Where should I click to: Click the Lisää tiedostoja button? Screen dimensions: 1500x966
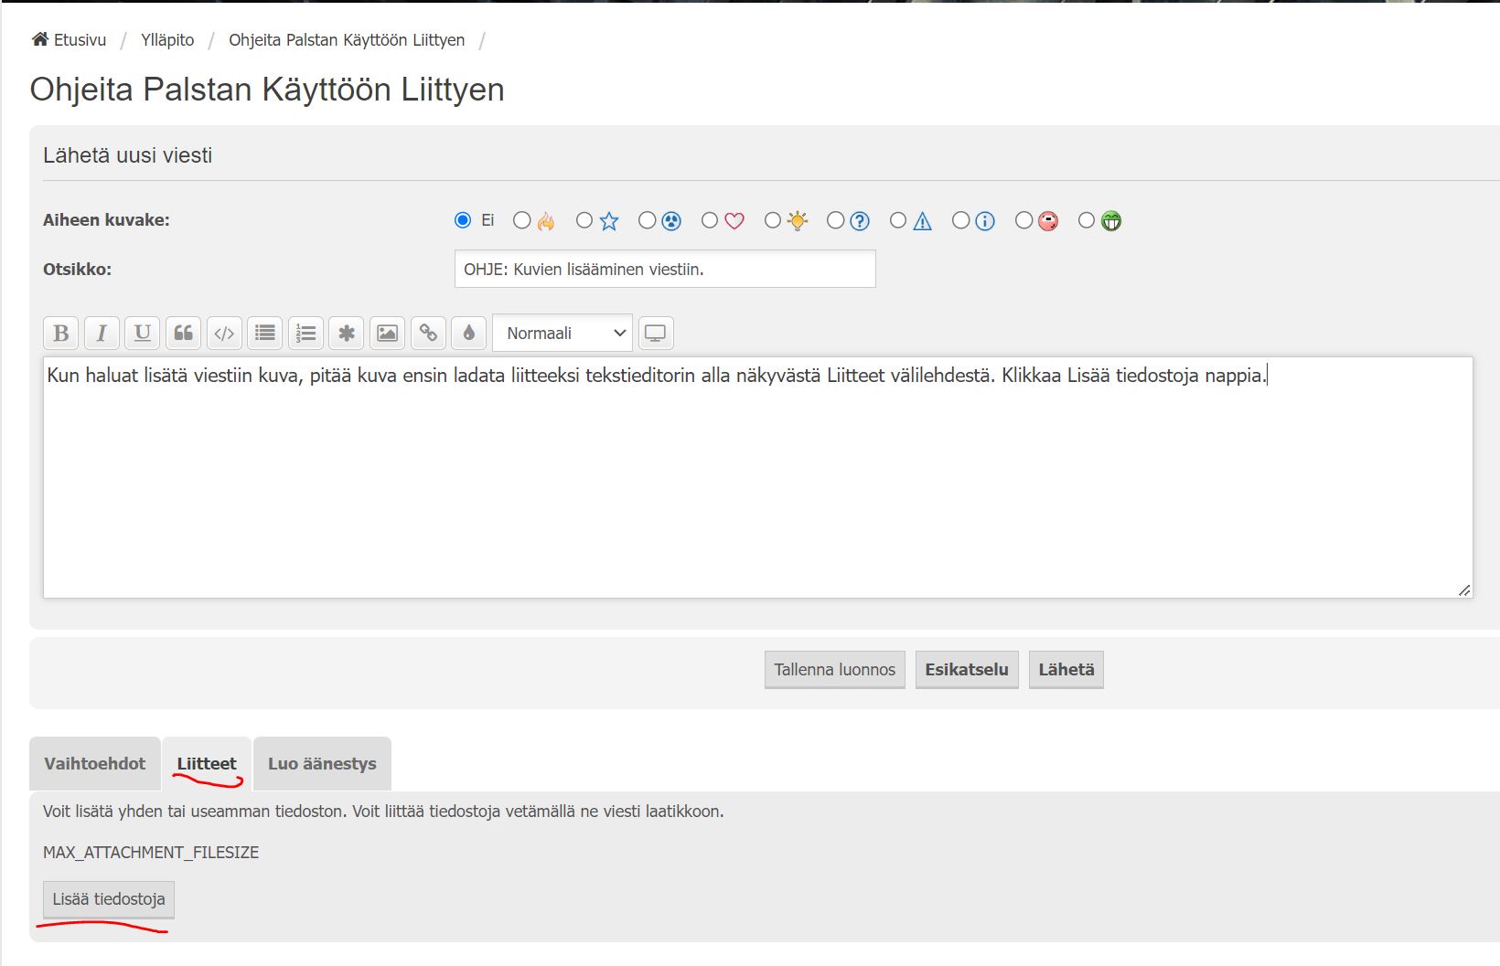(x=109, y=899)
